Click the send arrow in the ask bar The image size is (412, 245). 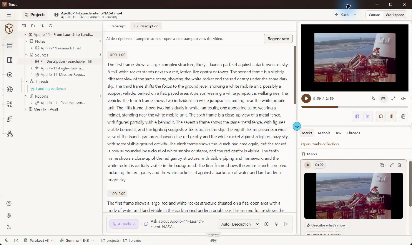click(286, 224)
